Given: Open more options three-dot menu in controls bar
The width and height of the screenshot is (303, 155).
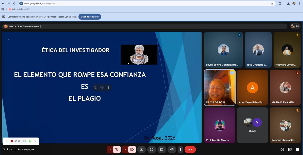Looking at the screenshot, I should point(180,149).
